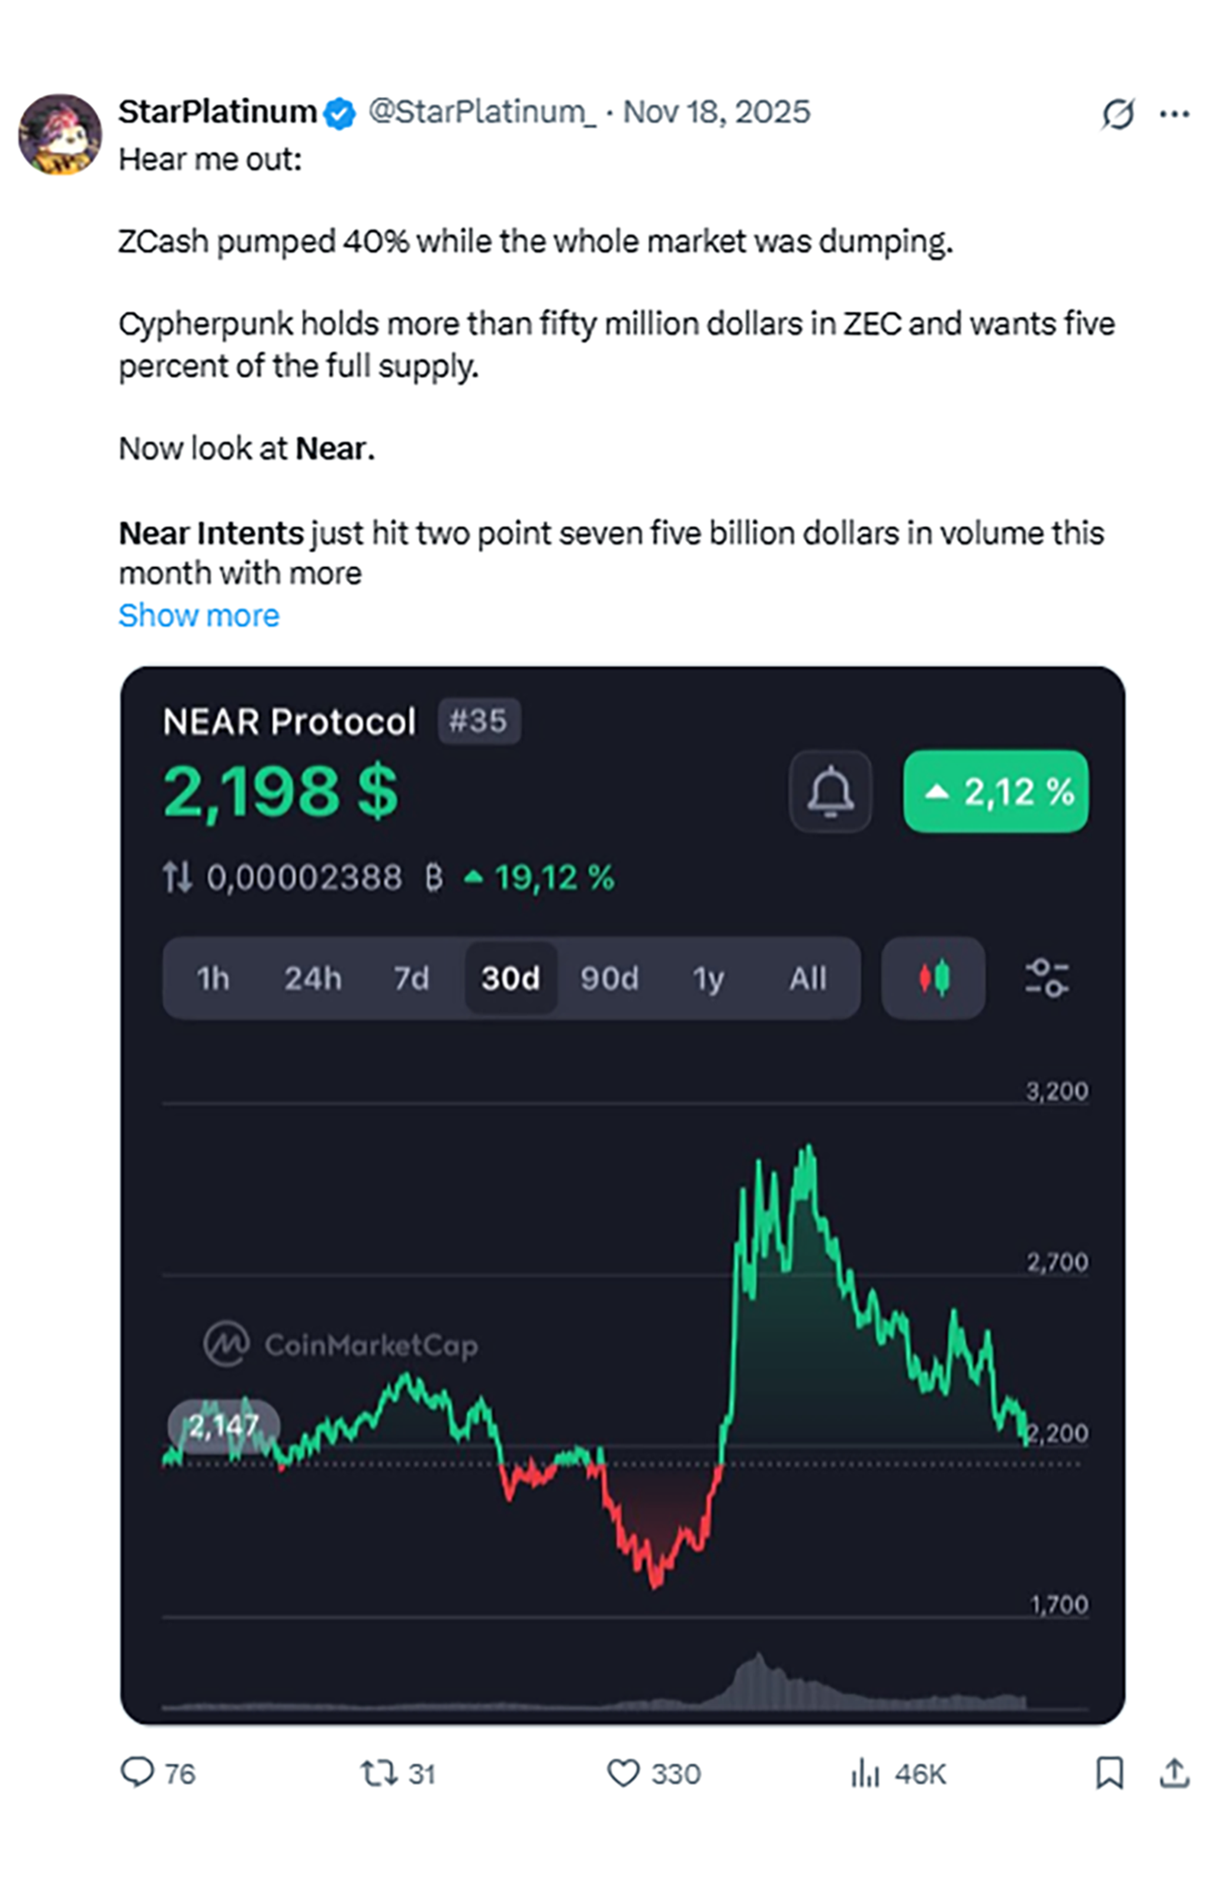The width and height of the screenshot is (1213, 1881).
Task: Select the 1h timeframe tab
Action: [x=213, y=978]
